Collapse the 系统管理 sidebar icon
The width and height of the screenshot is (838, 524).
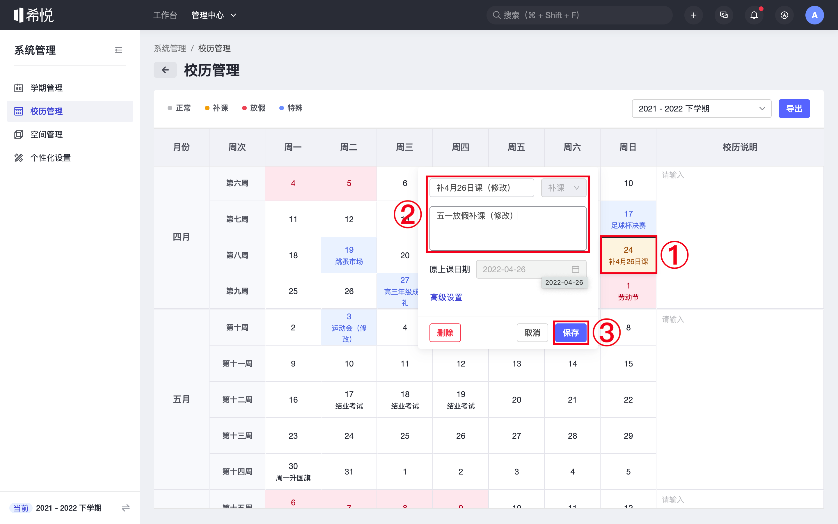(119, 50)
